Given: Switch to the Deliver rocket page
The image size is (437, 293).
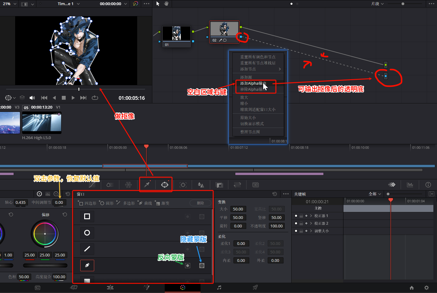Looking at the screenshot, I should click(255, 287).
